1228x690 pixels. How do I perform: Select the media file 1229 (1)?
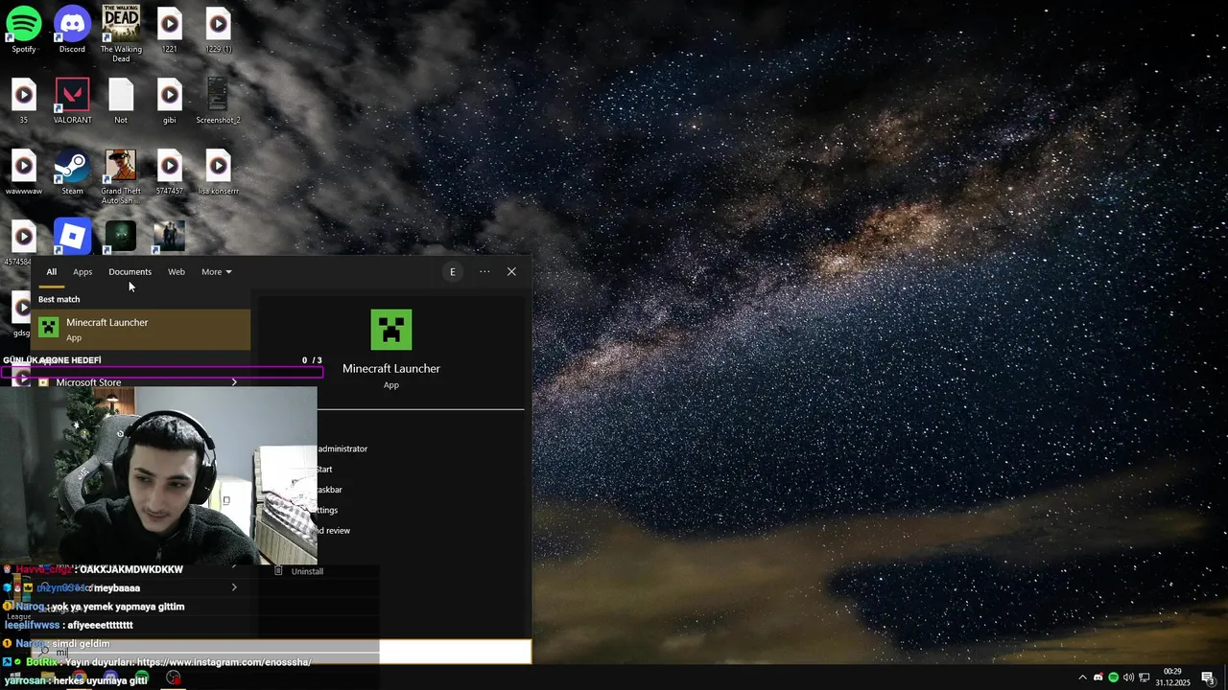point(218,30)
